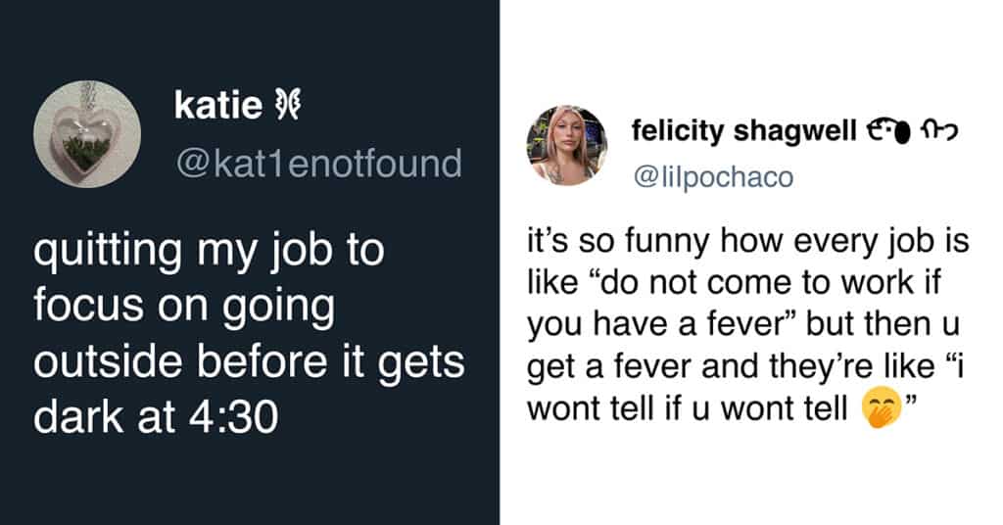This screenshot has width=1003, height=525.
Task: Click felicity shagwell's profile photo
Action: pos(567,147)
